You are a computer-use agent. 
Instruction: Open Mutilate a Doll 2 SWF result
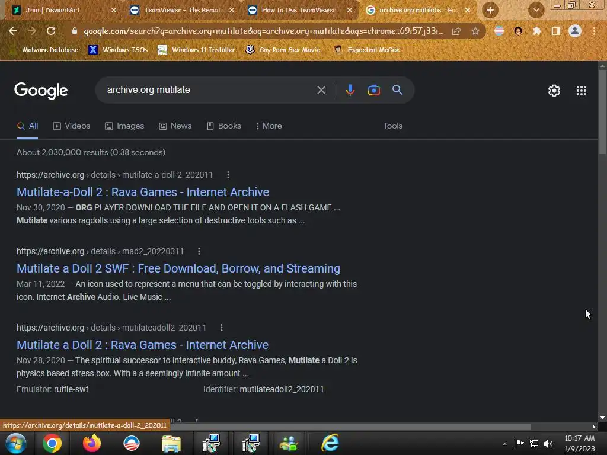point(178,268)
